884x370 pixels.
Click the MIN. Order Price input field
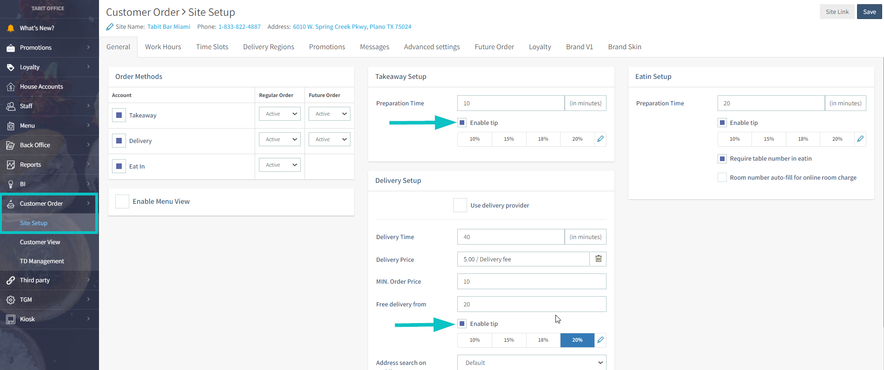pos(532,281)
